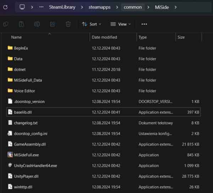Image resolution: width=213 pixels, height=193 pixels.
Task: Click the Delete trash icon
Action: click(x=68, y=24)
